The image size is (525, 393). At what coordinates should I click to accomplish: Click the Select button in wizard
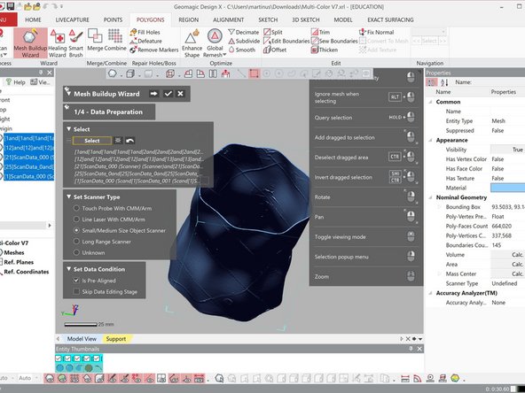92,141
